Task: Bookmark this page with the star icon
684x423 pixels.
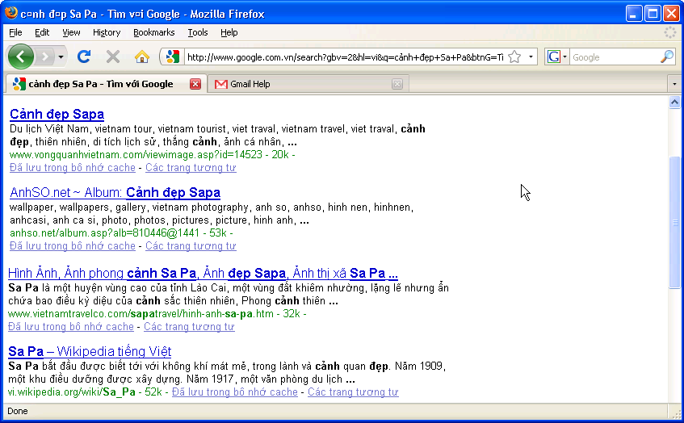Action: 514,57
